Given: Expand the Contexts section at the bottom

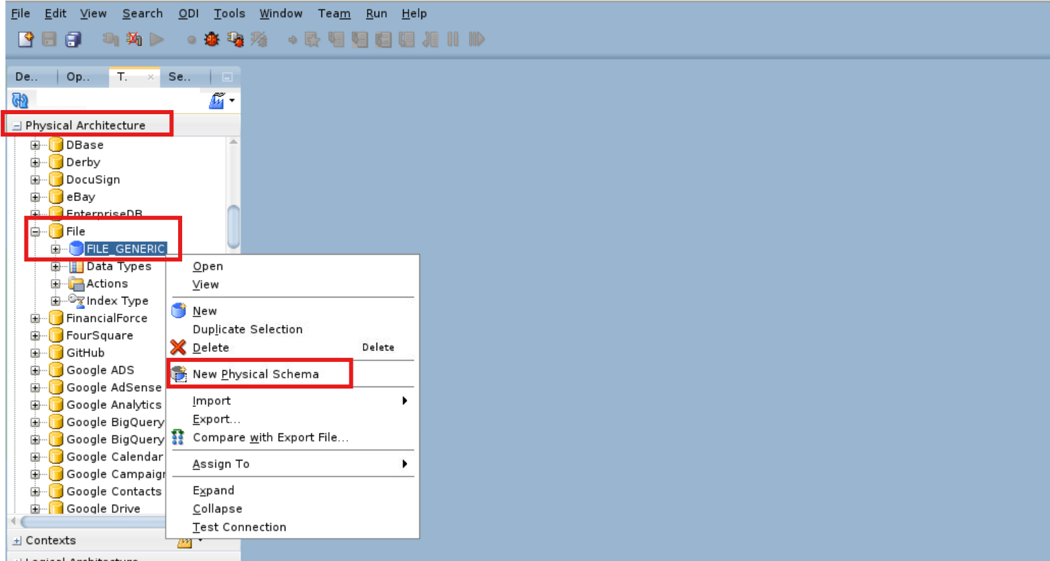Looking at the screenshot, I should (x=16, y=540).
